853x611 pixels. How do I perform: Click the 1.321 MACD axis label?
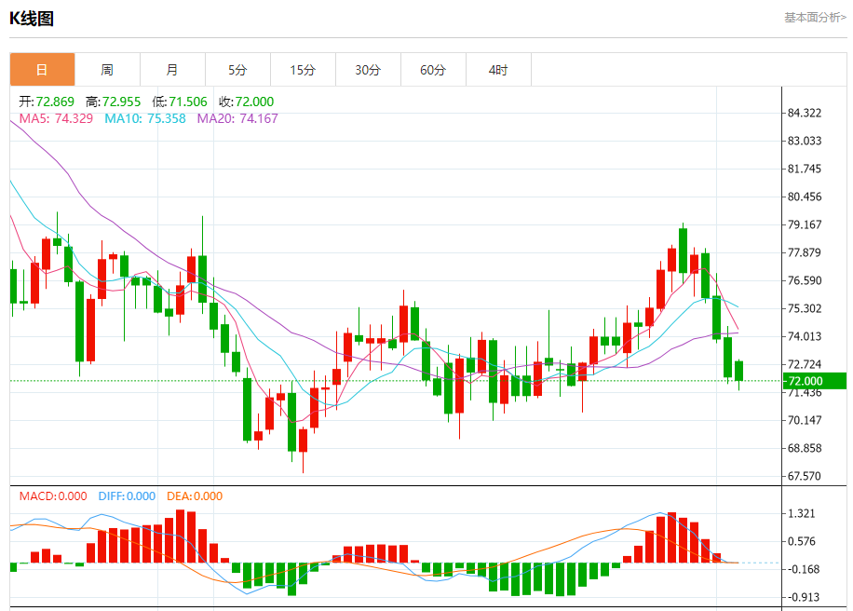802,513
